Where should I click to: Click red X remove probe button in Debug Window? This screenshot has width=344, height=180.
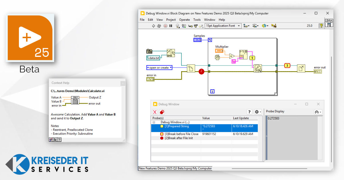pyautogui.click(x=155, y=112)
